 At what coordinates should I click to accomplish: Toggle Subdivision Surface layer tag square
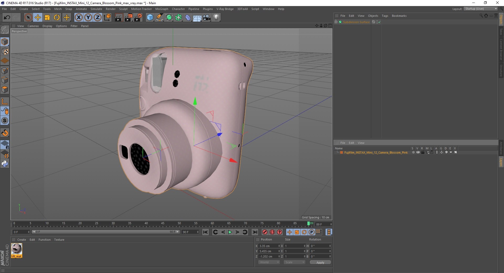point(373,22)
